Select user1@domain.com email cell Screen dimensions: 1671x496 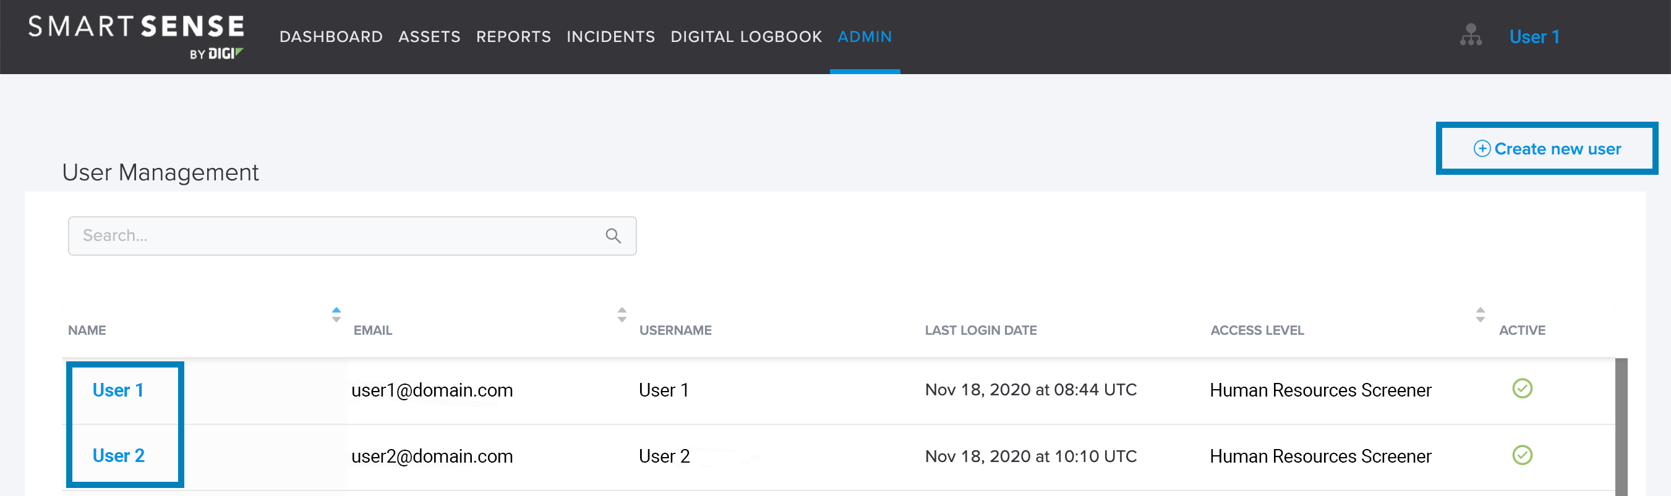[432, 390]
